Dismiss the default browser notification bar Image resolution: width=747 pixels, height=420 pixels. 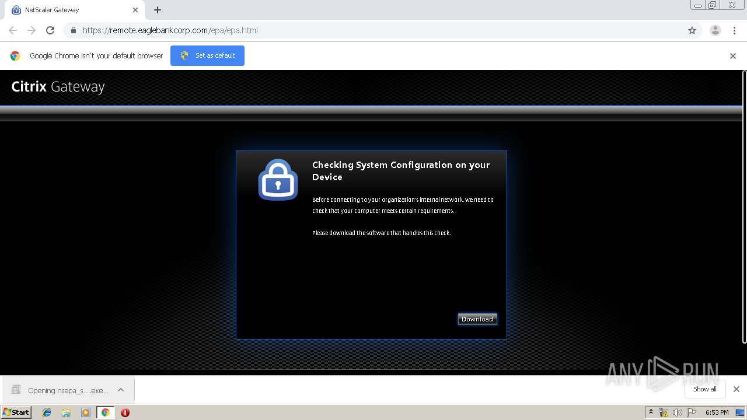click(x=733, y=56)
